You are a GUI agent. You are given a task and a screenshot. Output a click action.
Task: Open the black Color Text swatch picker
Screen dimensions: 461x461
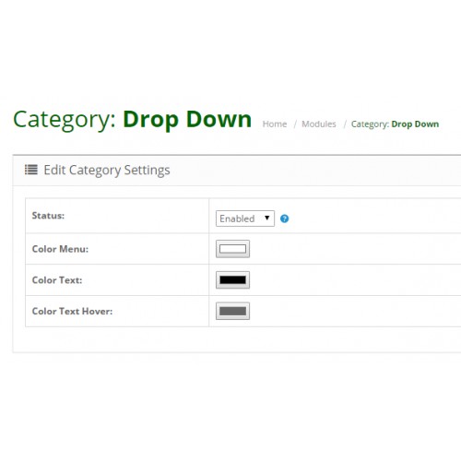pos(232,280)
